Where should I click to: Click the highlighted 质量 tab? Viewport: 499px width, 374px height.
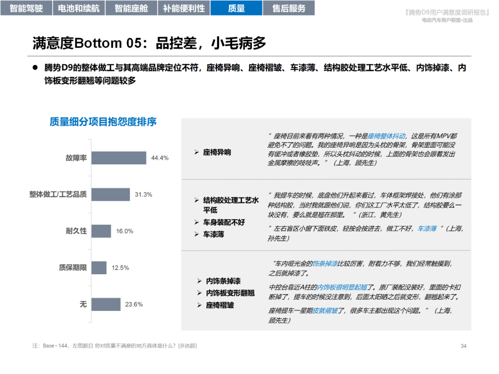coord(237,8)
